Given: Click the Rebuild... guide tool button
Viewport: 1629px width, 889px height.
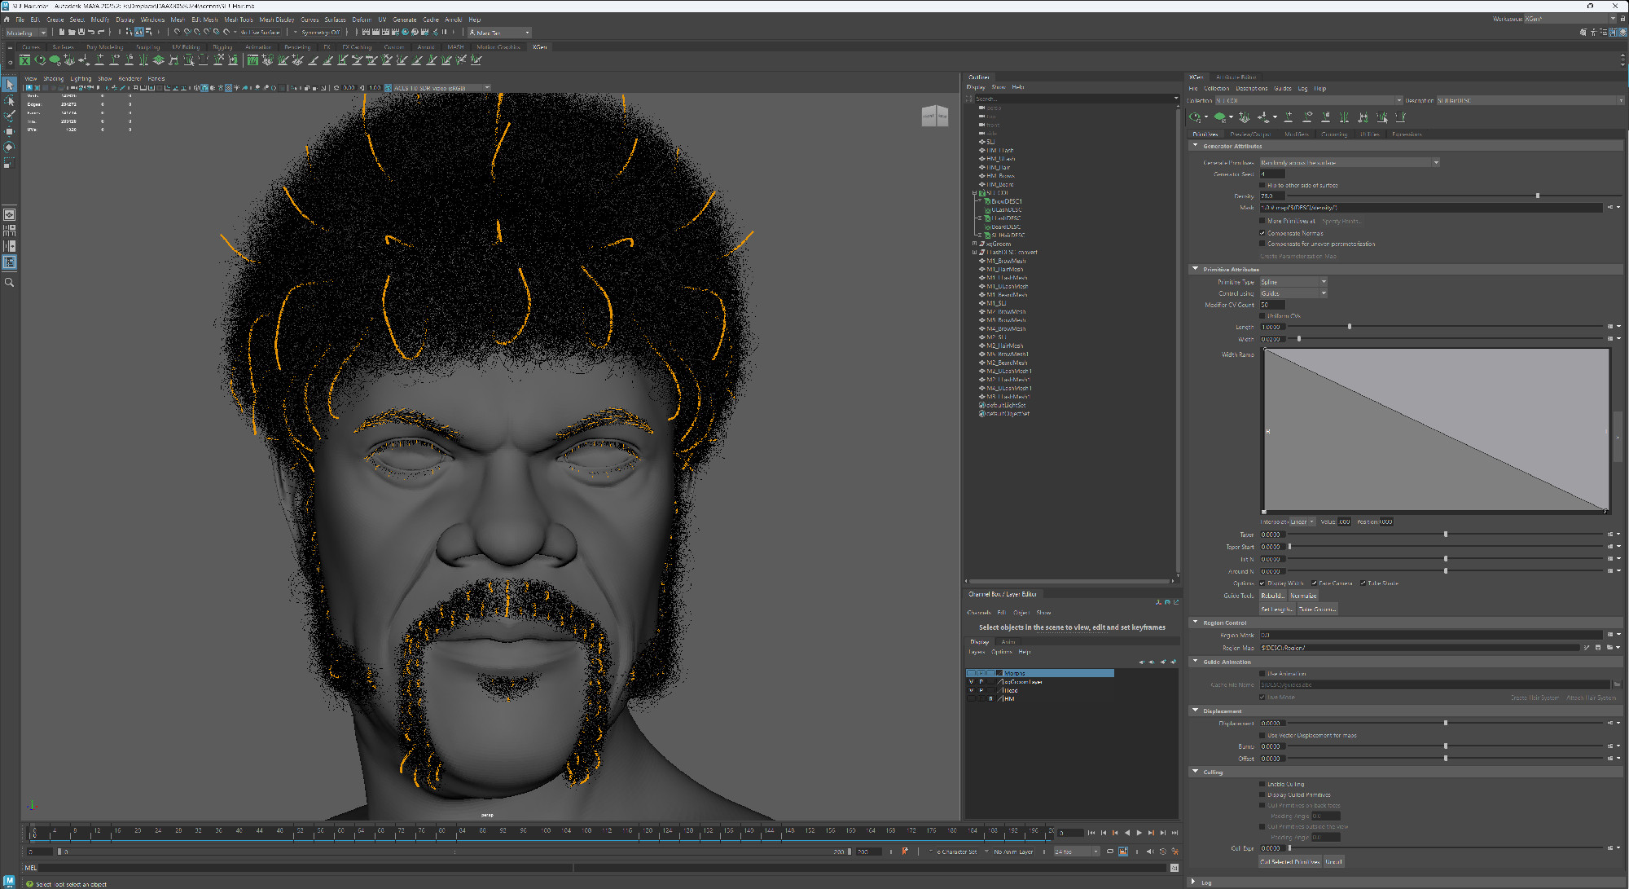Looking at the screenshot, I should 1273,596.
